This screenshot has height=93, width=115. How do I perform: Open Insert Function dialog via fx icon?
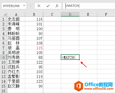click(x=57, y=6)
